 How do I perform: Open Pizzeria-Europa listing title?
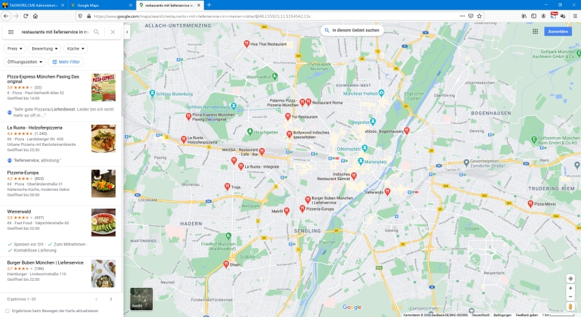coord(23,172)
